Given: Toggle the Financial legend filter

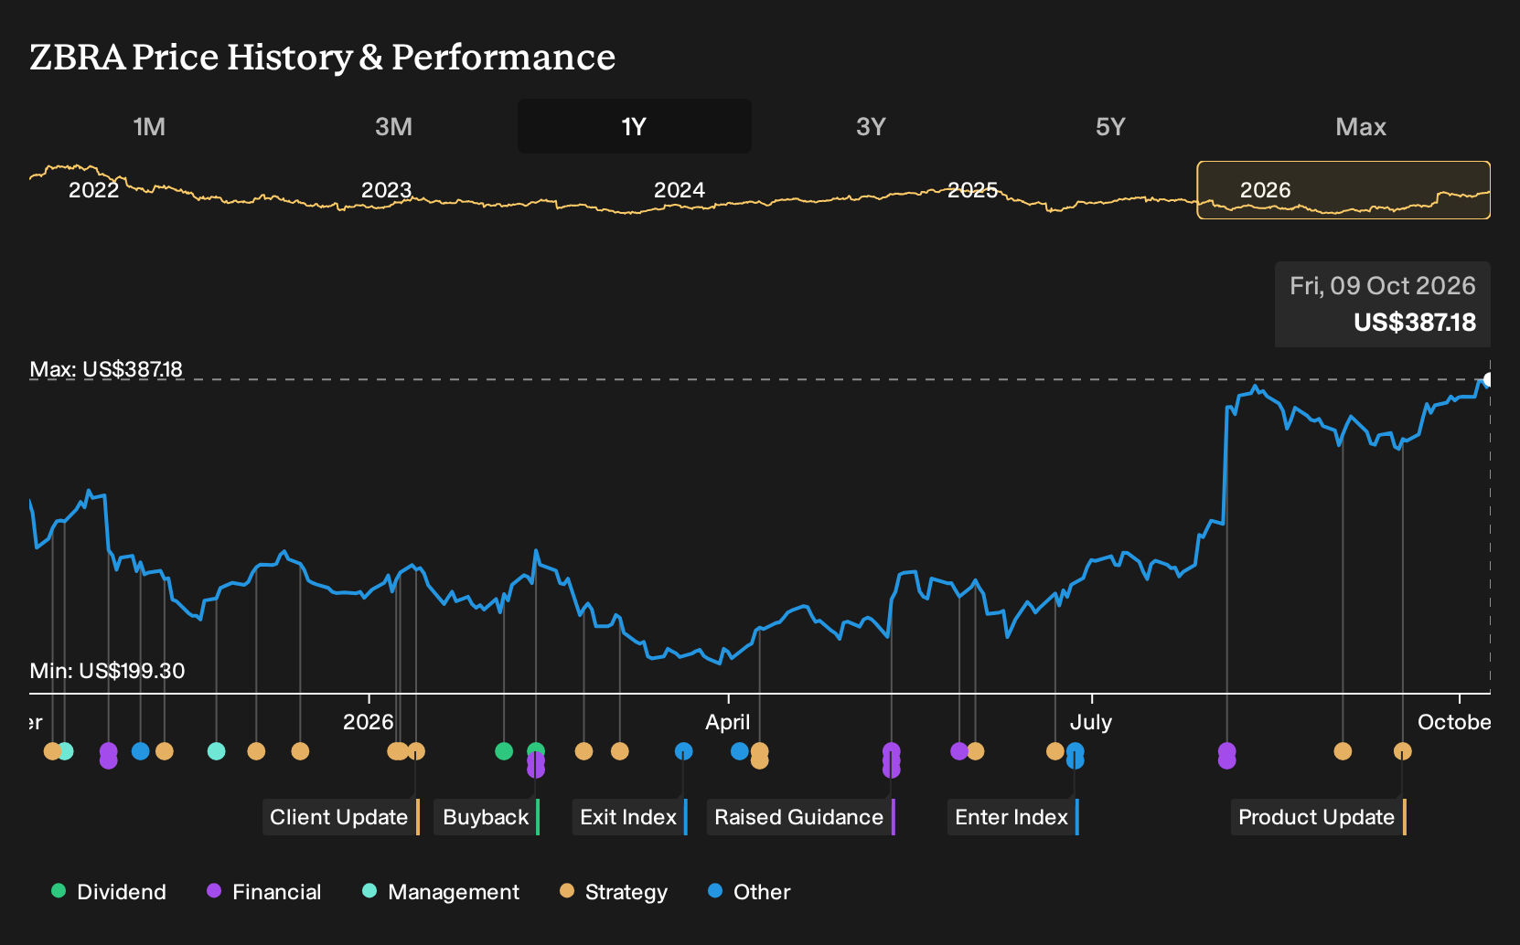Looking at the screenshot, I should pyautogui.click(x=264, y=892).
